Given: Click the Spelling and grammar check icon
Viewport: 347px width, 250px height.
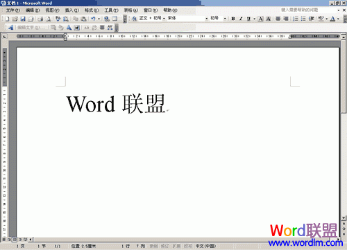Looking at the screenshot, I should point(58,19).
